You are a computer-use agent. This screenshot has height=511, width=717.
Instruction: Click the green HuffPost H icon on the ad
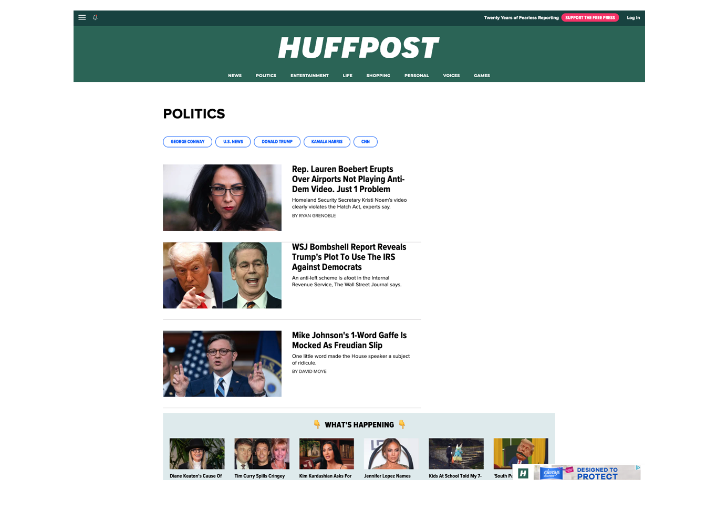click(523, 474)
